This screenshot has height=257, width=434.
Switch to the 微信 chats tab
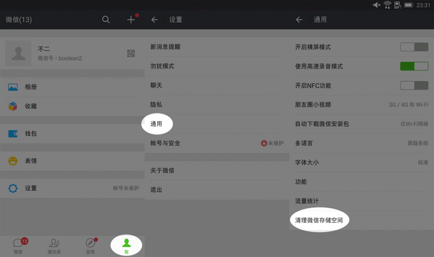tap(18, 246)
